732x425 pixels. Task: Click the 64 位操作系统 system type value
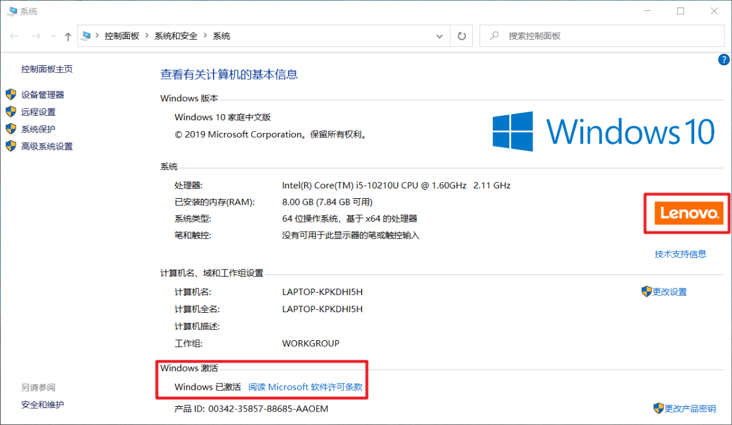350,218
